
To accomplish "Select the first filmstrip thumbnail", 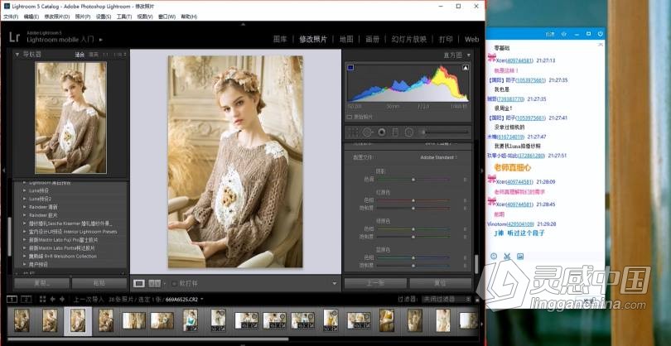I will pyautogui.click(x=22, y=320).
